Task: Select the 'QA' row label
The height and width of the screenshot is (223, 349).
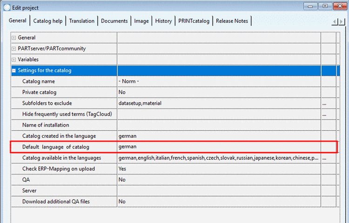Action: tap(26, 180)
